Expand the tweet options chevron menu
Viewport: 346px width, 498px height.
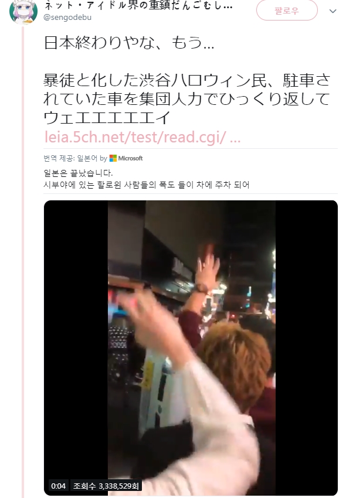click(x=333, y=11)
